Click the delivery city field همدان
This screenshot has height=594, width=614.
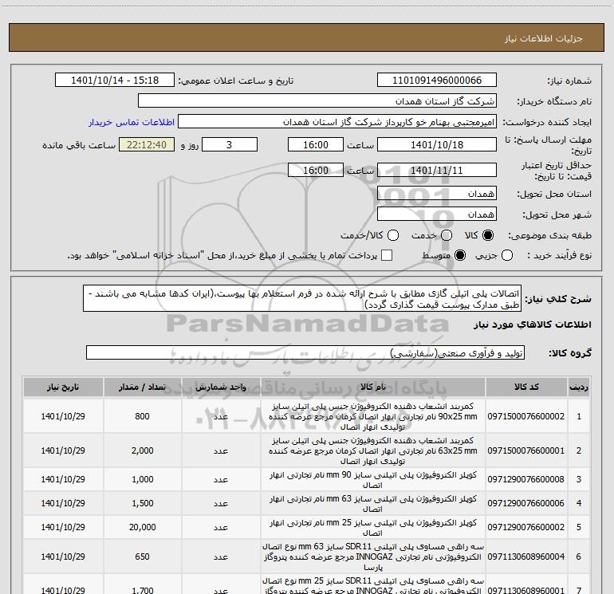pyautogui.click(x=437, y=214)
